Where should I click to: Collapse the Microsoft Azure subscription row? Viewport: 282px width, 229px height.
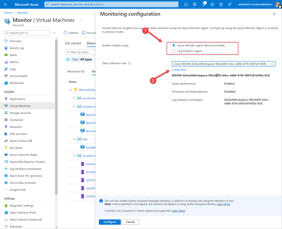pos(71,90)
